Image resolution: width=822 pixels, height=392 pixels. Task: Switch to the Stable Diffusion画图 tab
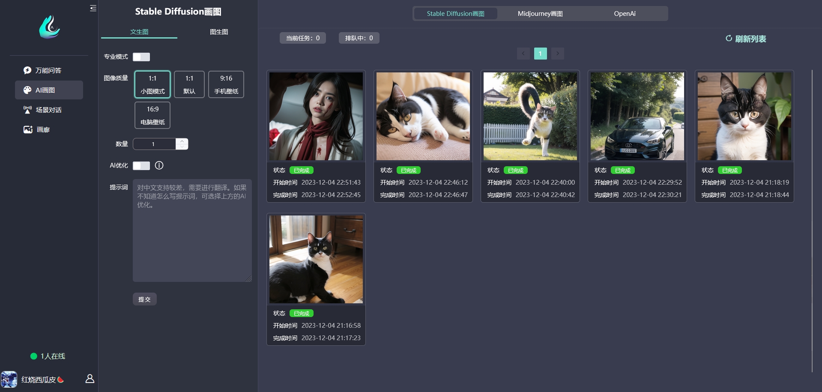pos(456,14)
